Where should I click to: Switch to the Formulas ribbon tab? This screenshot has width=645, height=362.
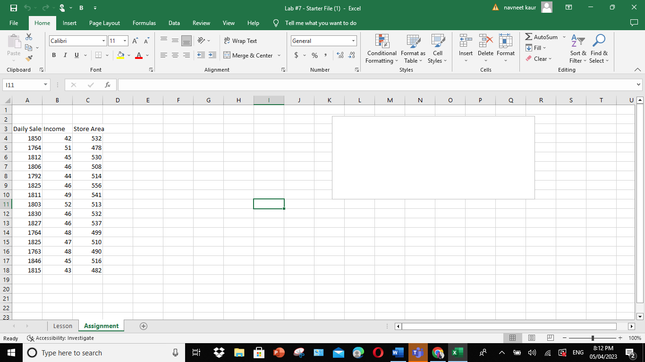pyautogui.click(x=144, y=23)
